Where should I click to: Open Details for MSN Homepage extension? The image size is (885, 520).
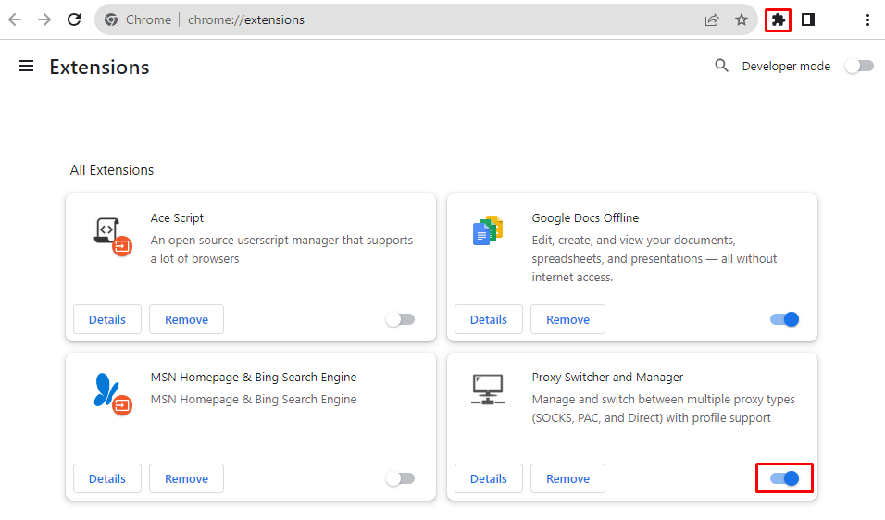pos(107,478)
